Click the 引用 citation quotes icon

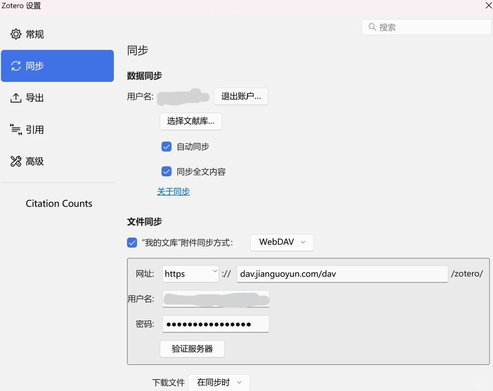[x=16, y=129]
